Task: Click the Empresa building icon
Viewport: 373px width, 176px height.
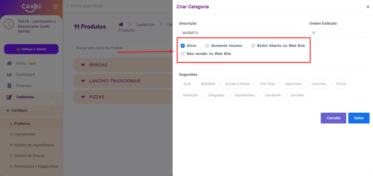Action: pyautogui.click(x=9, y=86)
